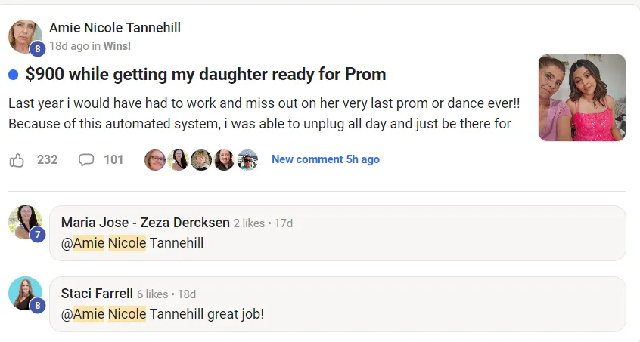Click the 101 comments count

tap(113, 160)
